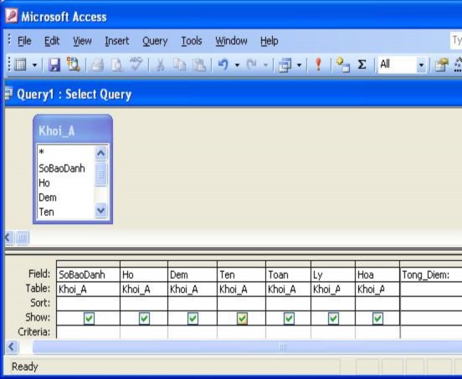Screen dimensions: 462x379
Task: Click the Spelling check ABC icon
Action: coord(136,64)
